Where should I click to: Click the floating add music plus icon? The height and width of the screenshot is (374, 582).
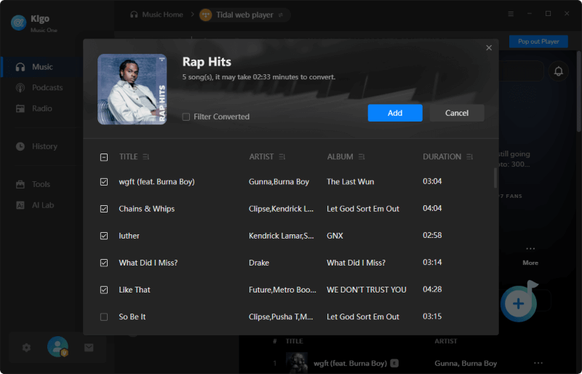(519, 303)
